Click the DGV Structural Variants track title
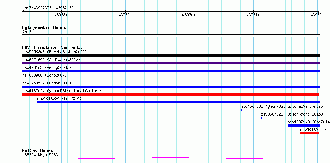Image resolution: width=330 pixels, height=163 pixels. point(52,47)
